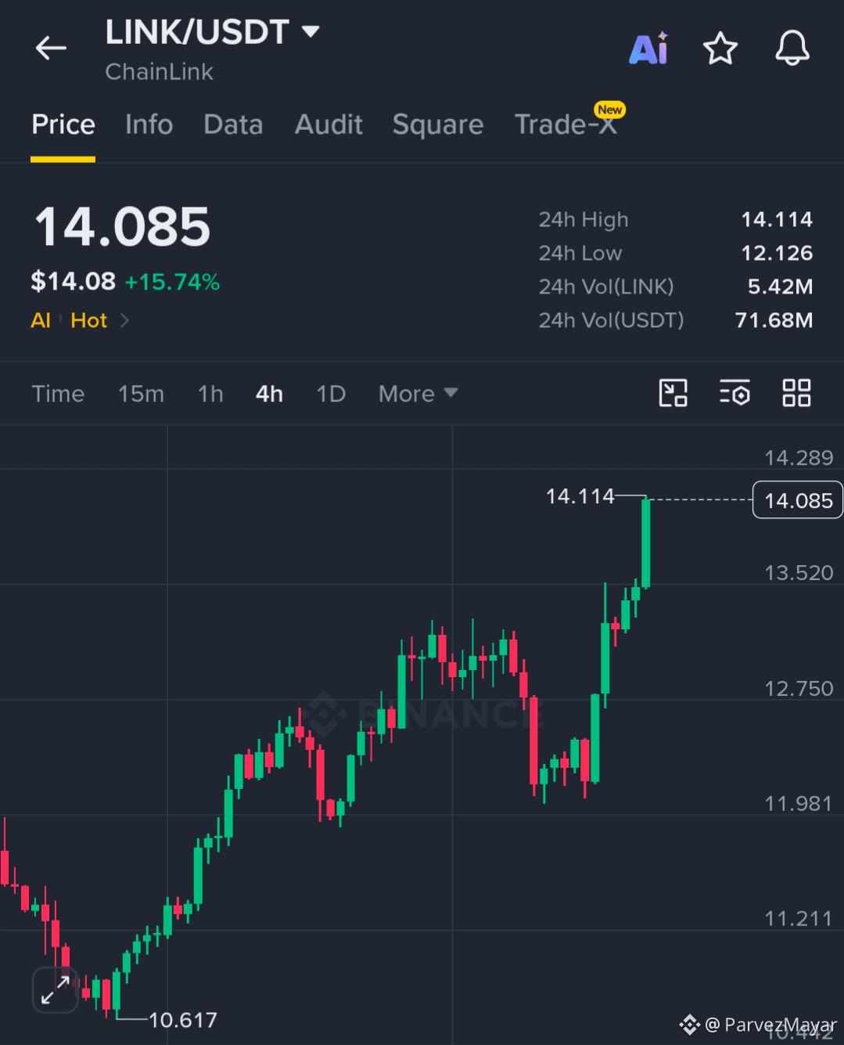Screen dimensions: 844x1045
Task: Tap the back arrow icon
Action: coord(51,49)
